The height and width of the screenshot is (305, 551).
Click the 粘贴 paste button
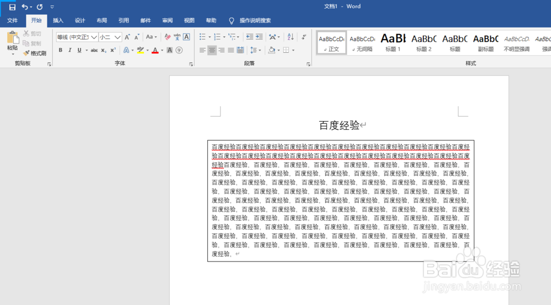tap(13, 43)
